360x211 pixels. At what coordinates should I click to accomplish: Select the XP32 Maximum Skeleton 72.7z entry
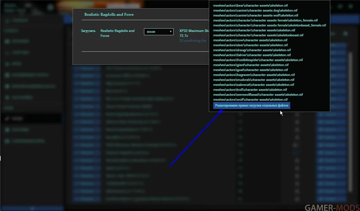194,33
